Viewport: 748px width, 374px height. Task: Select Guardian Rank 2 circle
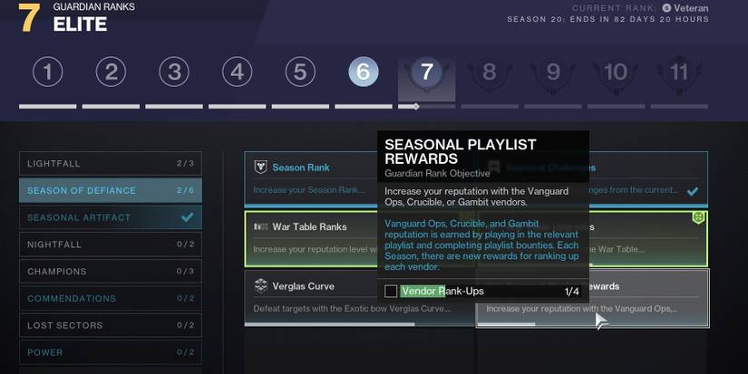click(111, 72)
